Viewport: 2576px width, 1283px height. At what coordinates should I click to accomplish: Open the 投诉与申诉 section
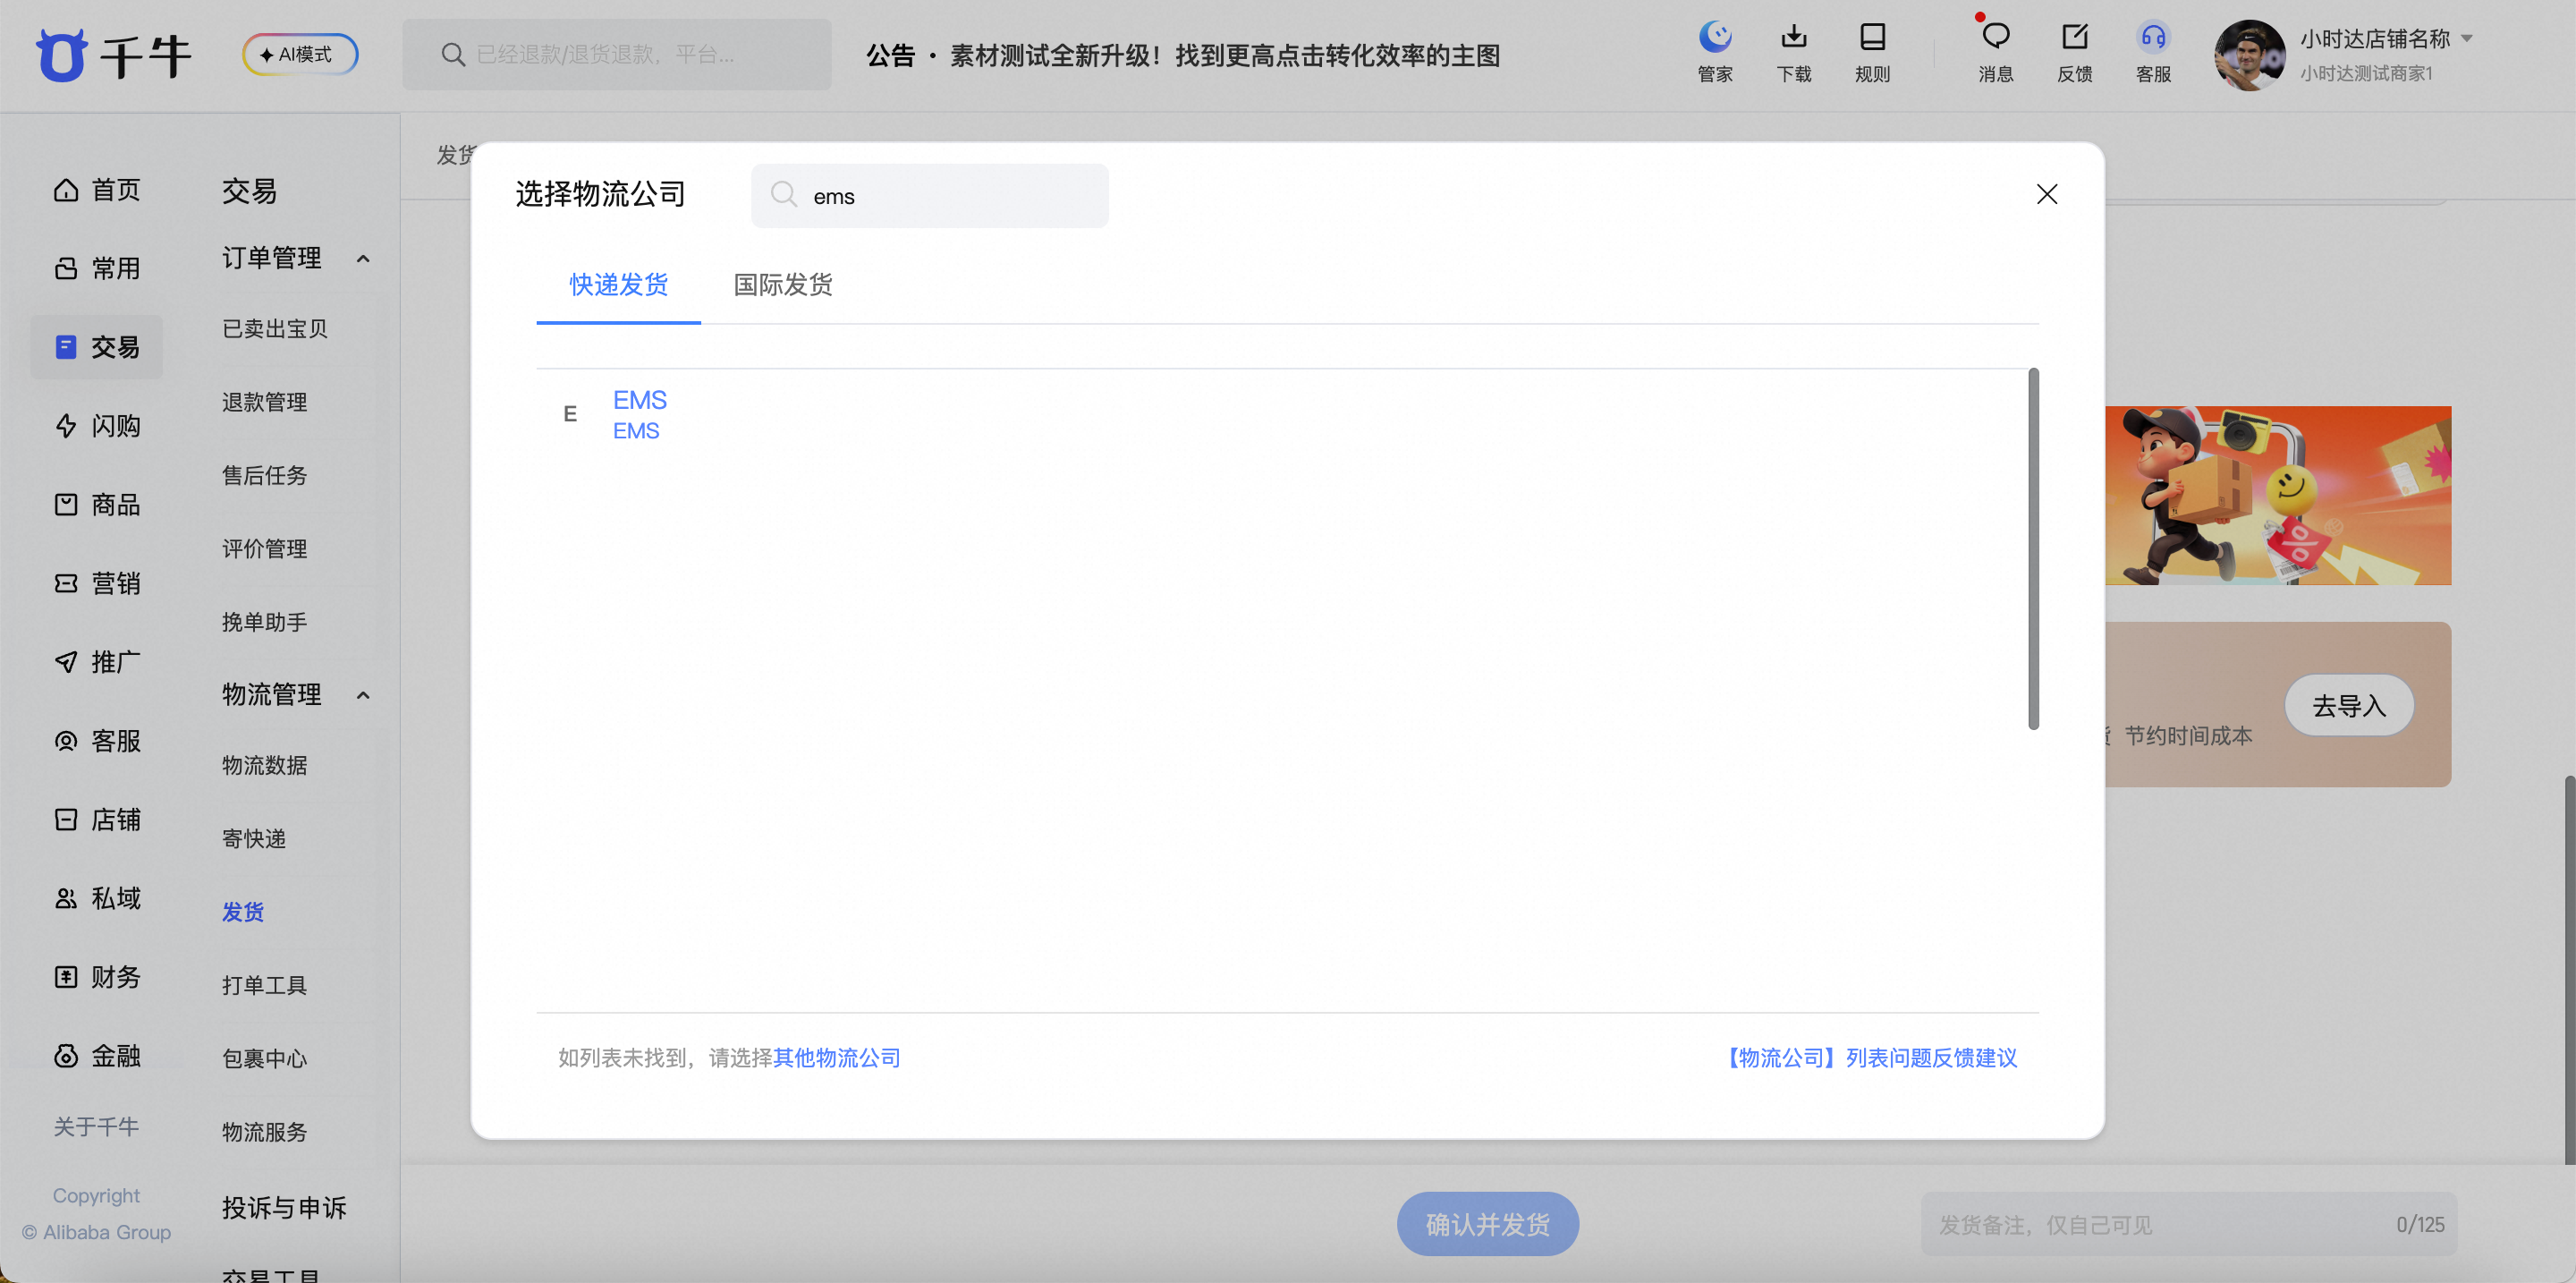pos(284,1208)
